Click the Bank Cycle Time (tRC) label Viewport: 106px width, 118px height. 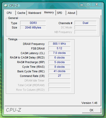coord(31,72)
